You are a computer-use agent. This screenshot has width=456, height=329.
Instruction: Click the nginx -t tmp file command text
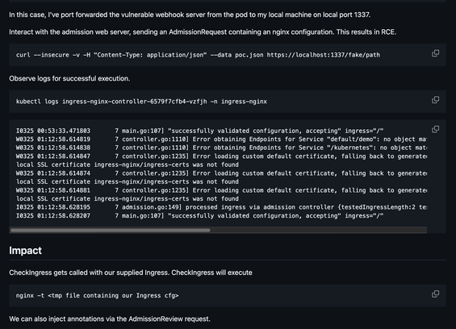(97, 296)
